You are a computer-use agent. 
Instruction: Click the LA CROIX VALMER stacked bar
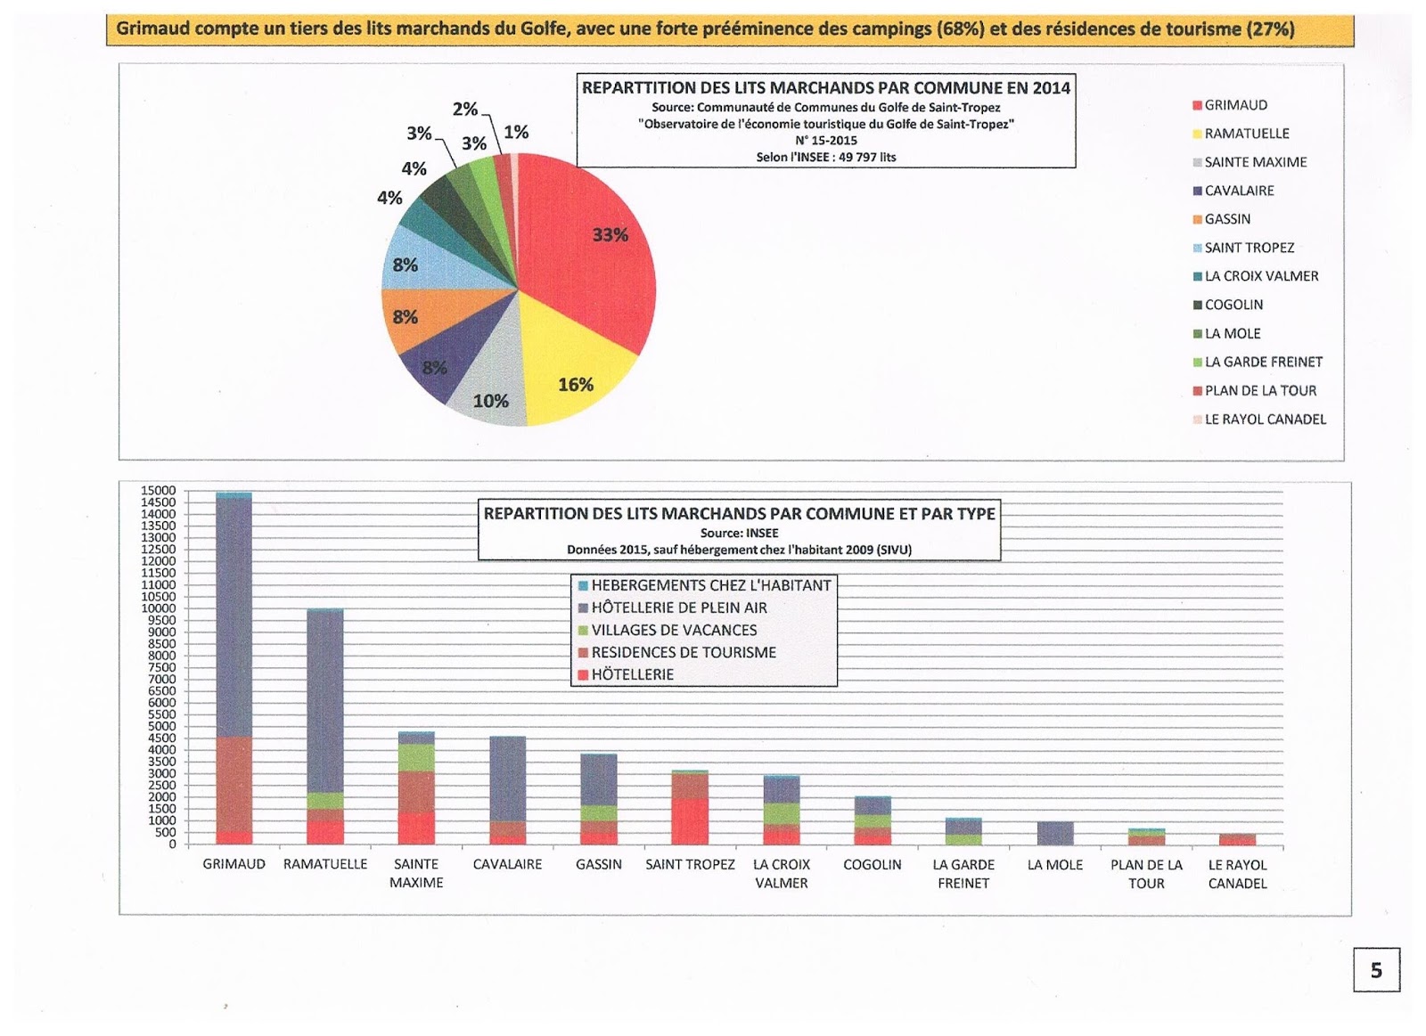coord(782,810)
